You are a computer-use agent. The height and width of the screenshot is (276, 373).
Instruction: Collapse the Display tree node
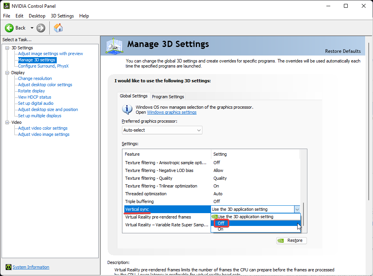pos(7,73)
